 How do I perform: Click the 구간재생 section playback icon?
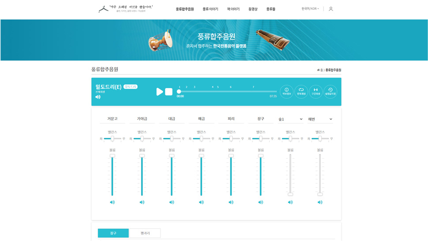pyautogui.click(x=315, y=91)
